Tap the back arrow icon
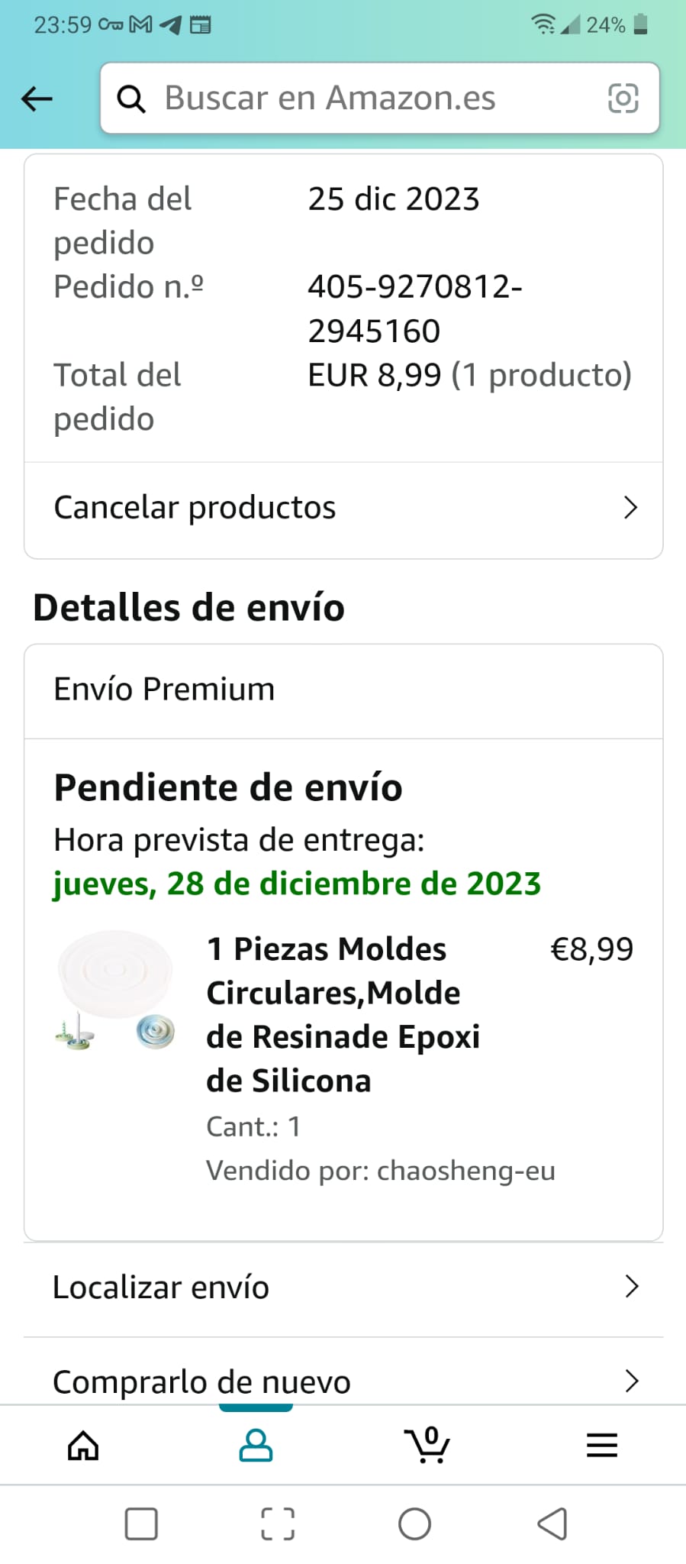The width and height of the screenshot is (686, 1564). pos(37,99)
